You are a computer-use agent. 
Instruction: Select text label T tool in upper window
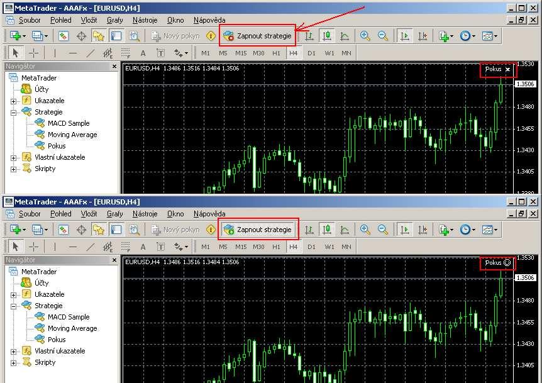[x=161, y=53]
